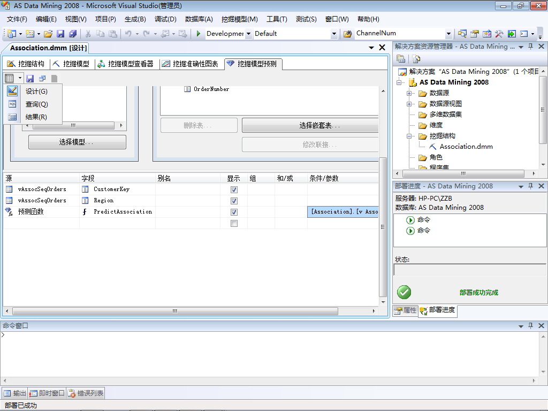Viewport: 548px width, 411px height.
Task: Switch to the 属性 panel tab
Action: (x=406, y=310)
